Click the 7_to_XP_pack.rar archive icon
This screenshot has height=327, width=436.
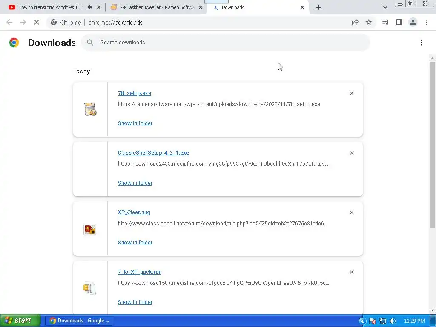click(x=90, y=288)
